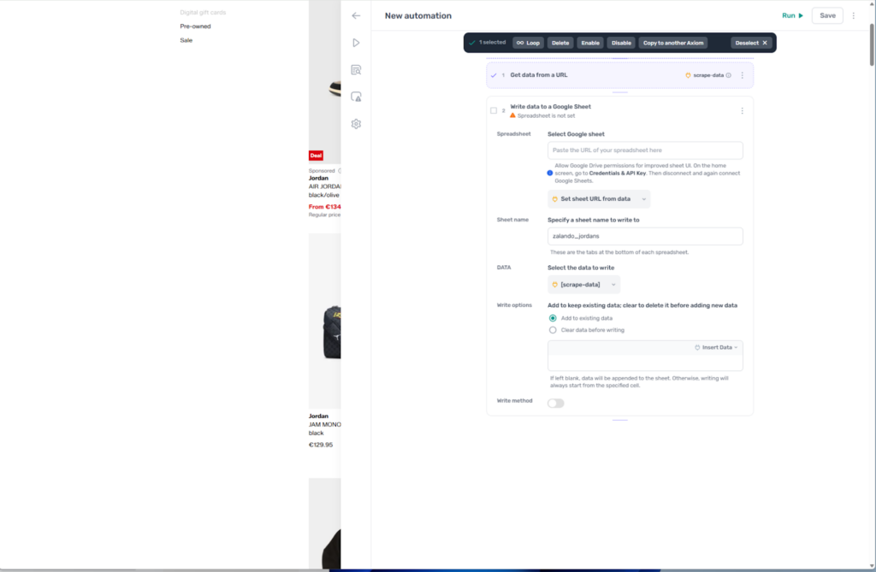876x572 pixels.
Task: Expand 'Set sheet URL from data' dropdown
Action: coord(599,199)
